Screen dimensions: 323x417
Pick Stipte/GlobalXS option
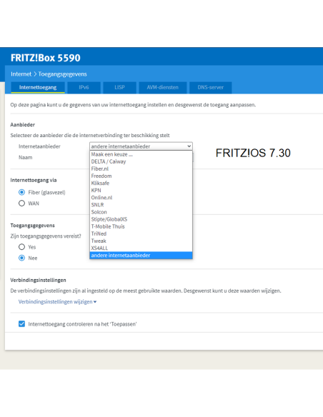[141, 219]
